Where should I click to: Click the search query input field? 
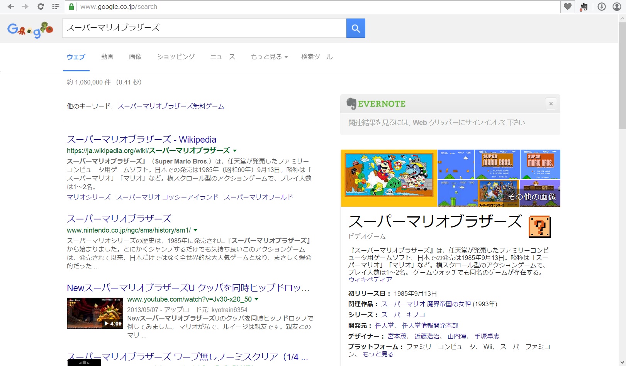point(204,28)
